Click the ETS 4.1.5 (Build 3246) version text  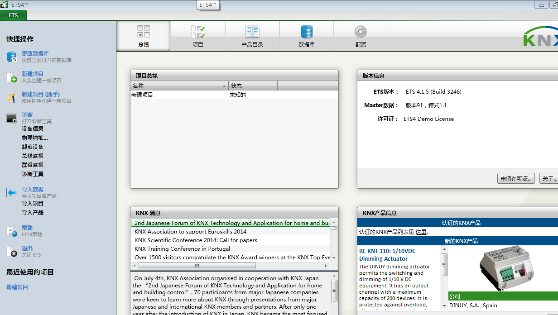(433, 92)
